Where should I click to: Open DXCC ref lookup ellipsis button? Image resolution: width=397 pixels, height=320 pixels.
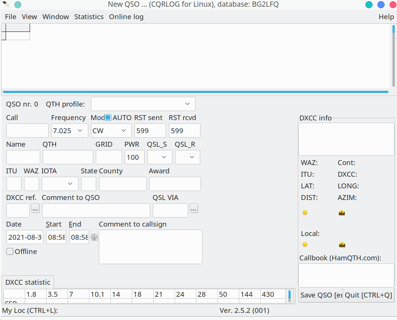pyautogui.click(x=35, y=209)
